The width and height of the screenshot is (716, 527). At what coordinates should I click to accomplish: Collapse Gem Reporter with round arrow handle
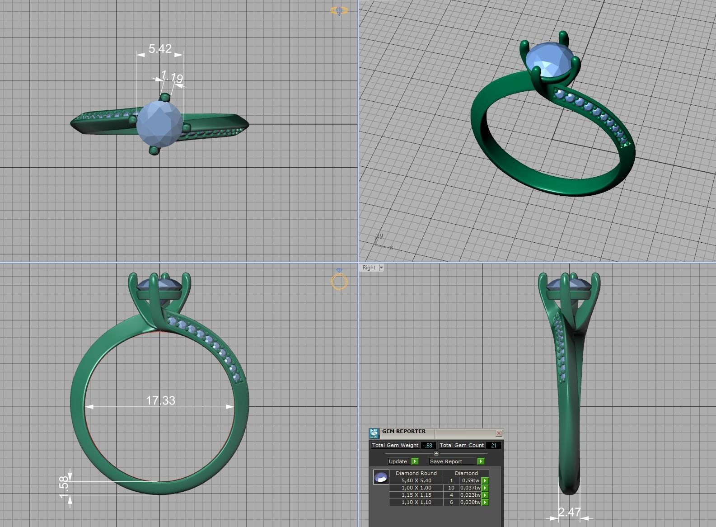(436, 453)
